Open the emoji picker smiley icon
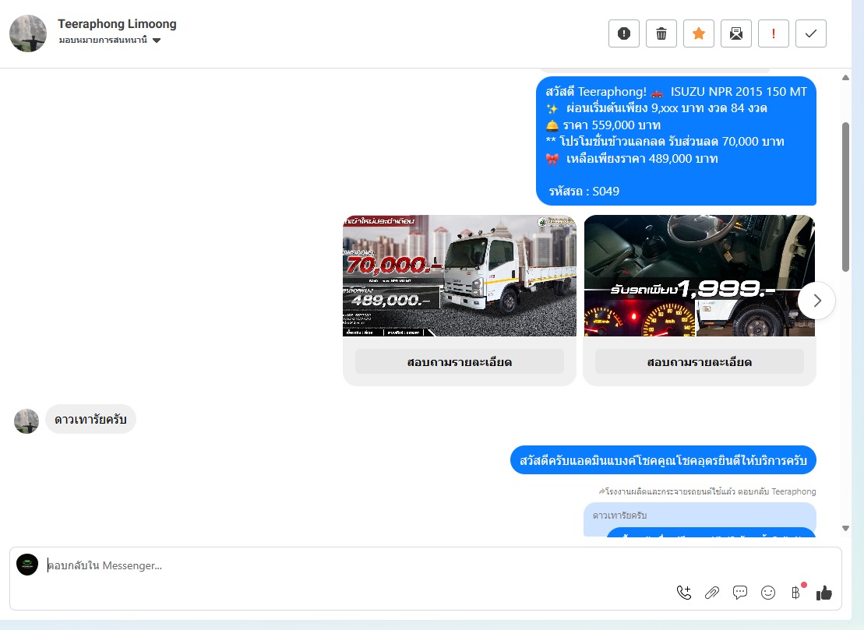 pos(768,593)
